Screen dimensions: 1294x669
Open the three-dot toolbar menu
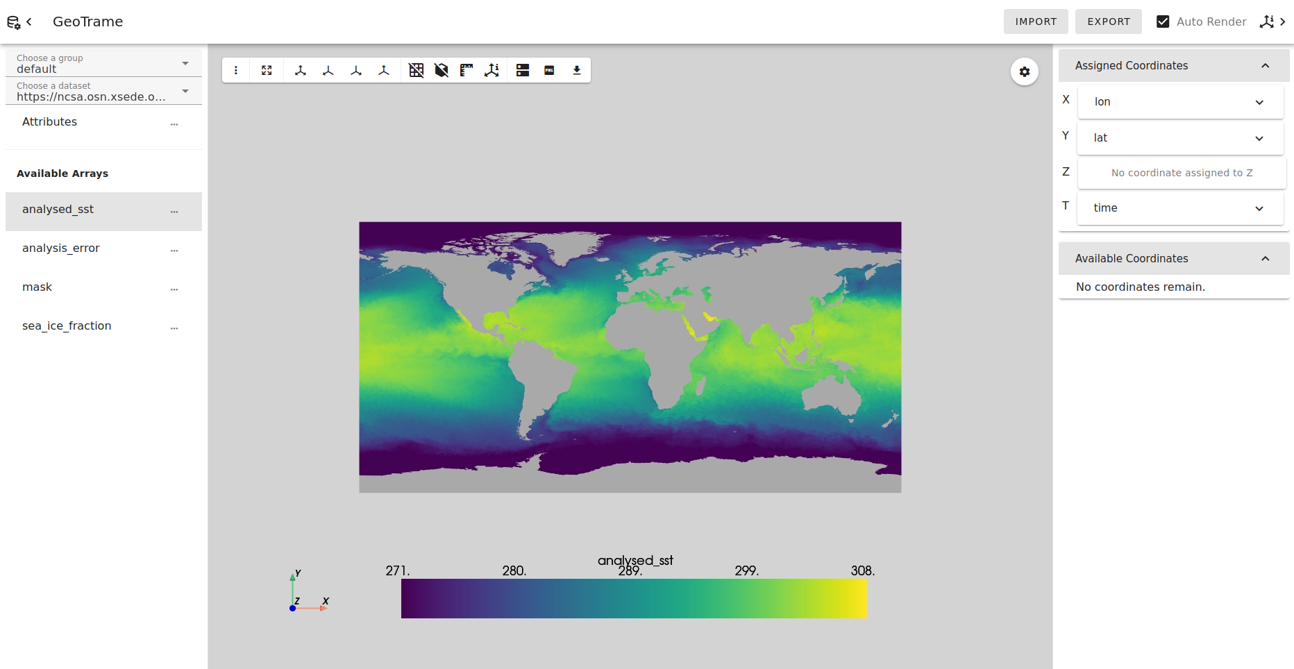(x=236, y=70)
